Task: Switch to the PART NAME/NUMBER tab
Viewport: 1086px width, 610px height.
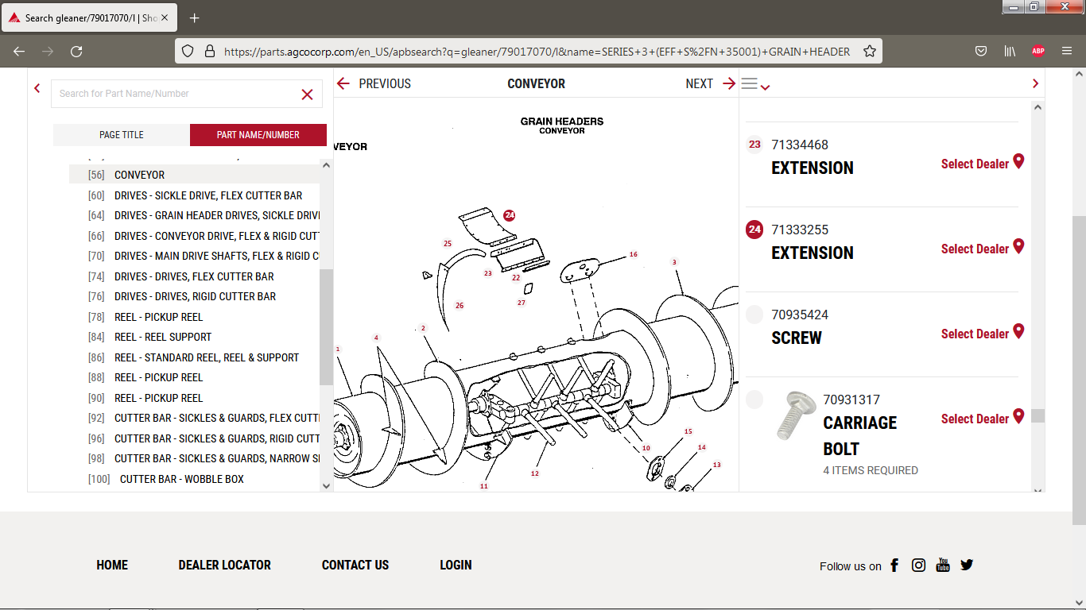Action: 258,135
